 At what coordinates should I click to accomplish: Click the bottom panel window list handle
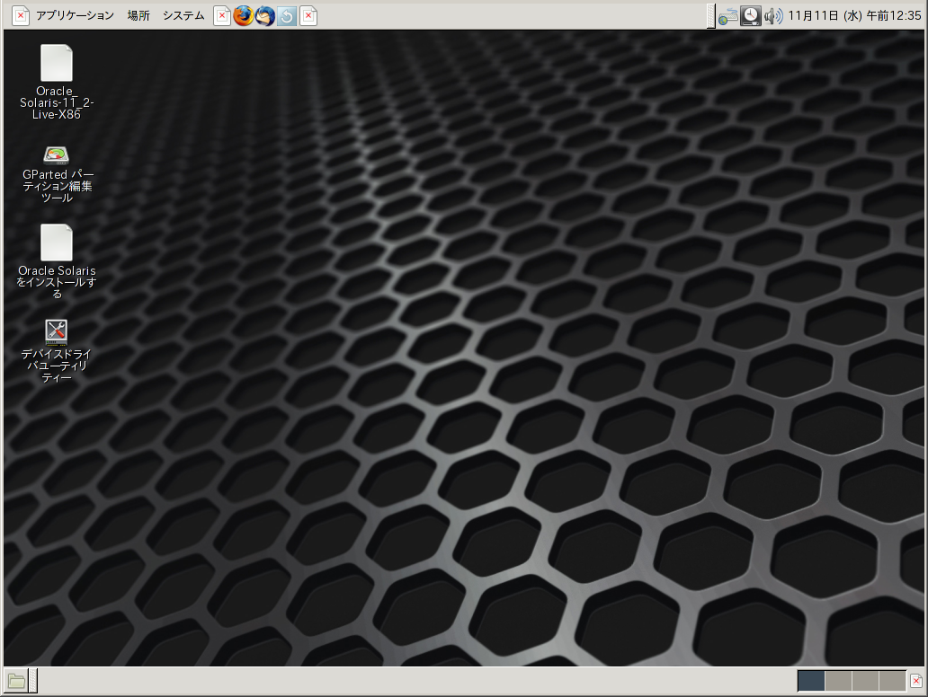34,681
